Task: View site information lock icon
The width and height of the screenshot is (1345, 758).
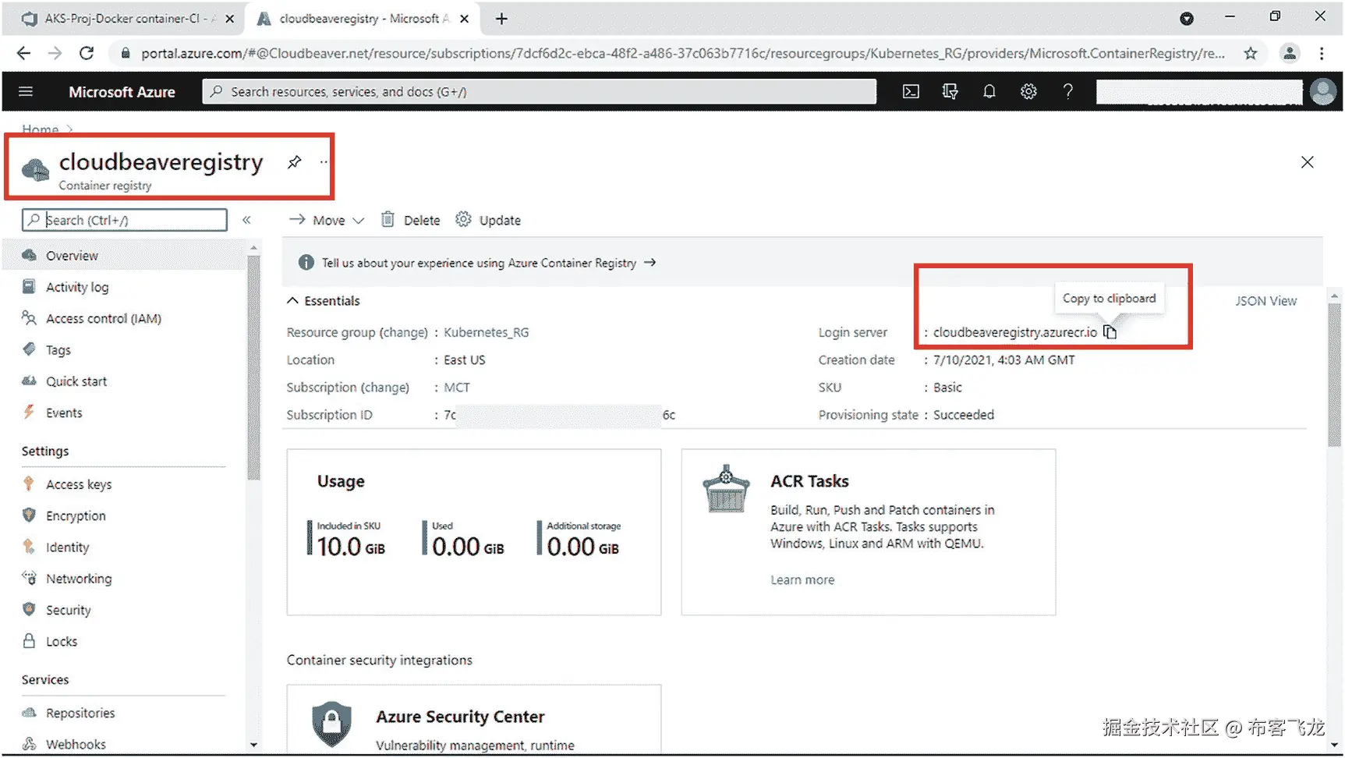Action: 125,53
